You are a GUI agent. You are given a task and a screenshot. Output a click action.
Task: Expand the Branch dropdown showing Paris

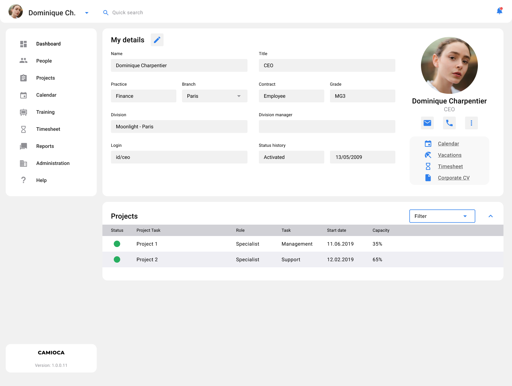215,96
